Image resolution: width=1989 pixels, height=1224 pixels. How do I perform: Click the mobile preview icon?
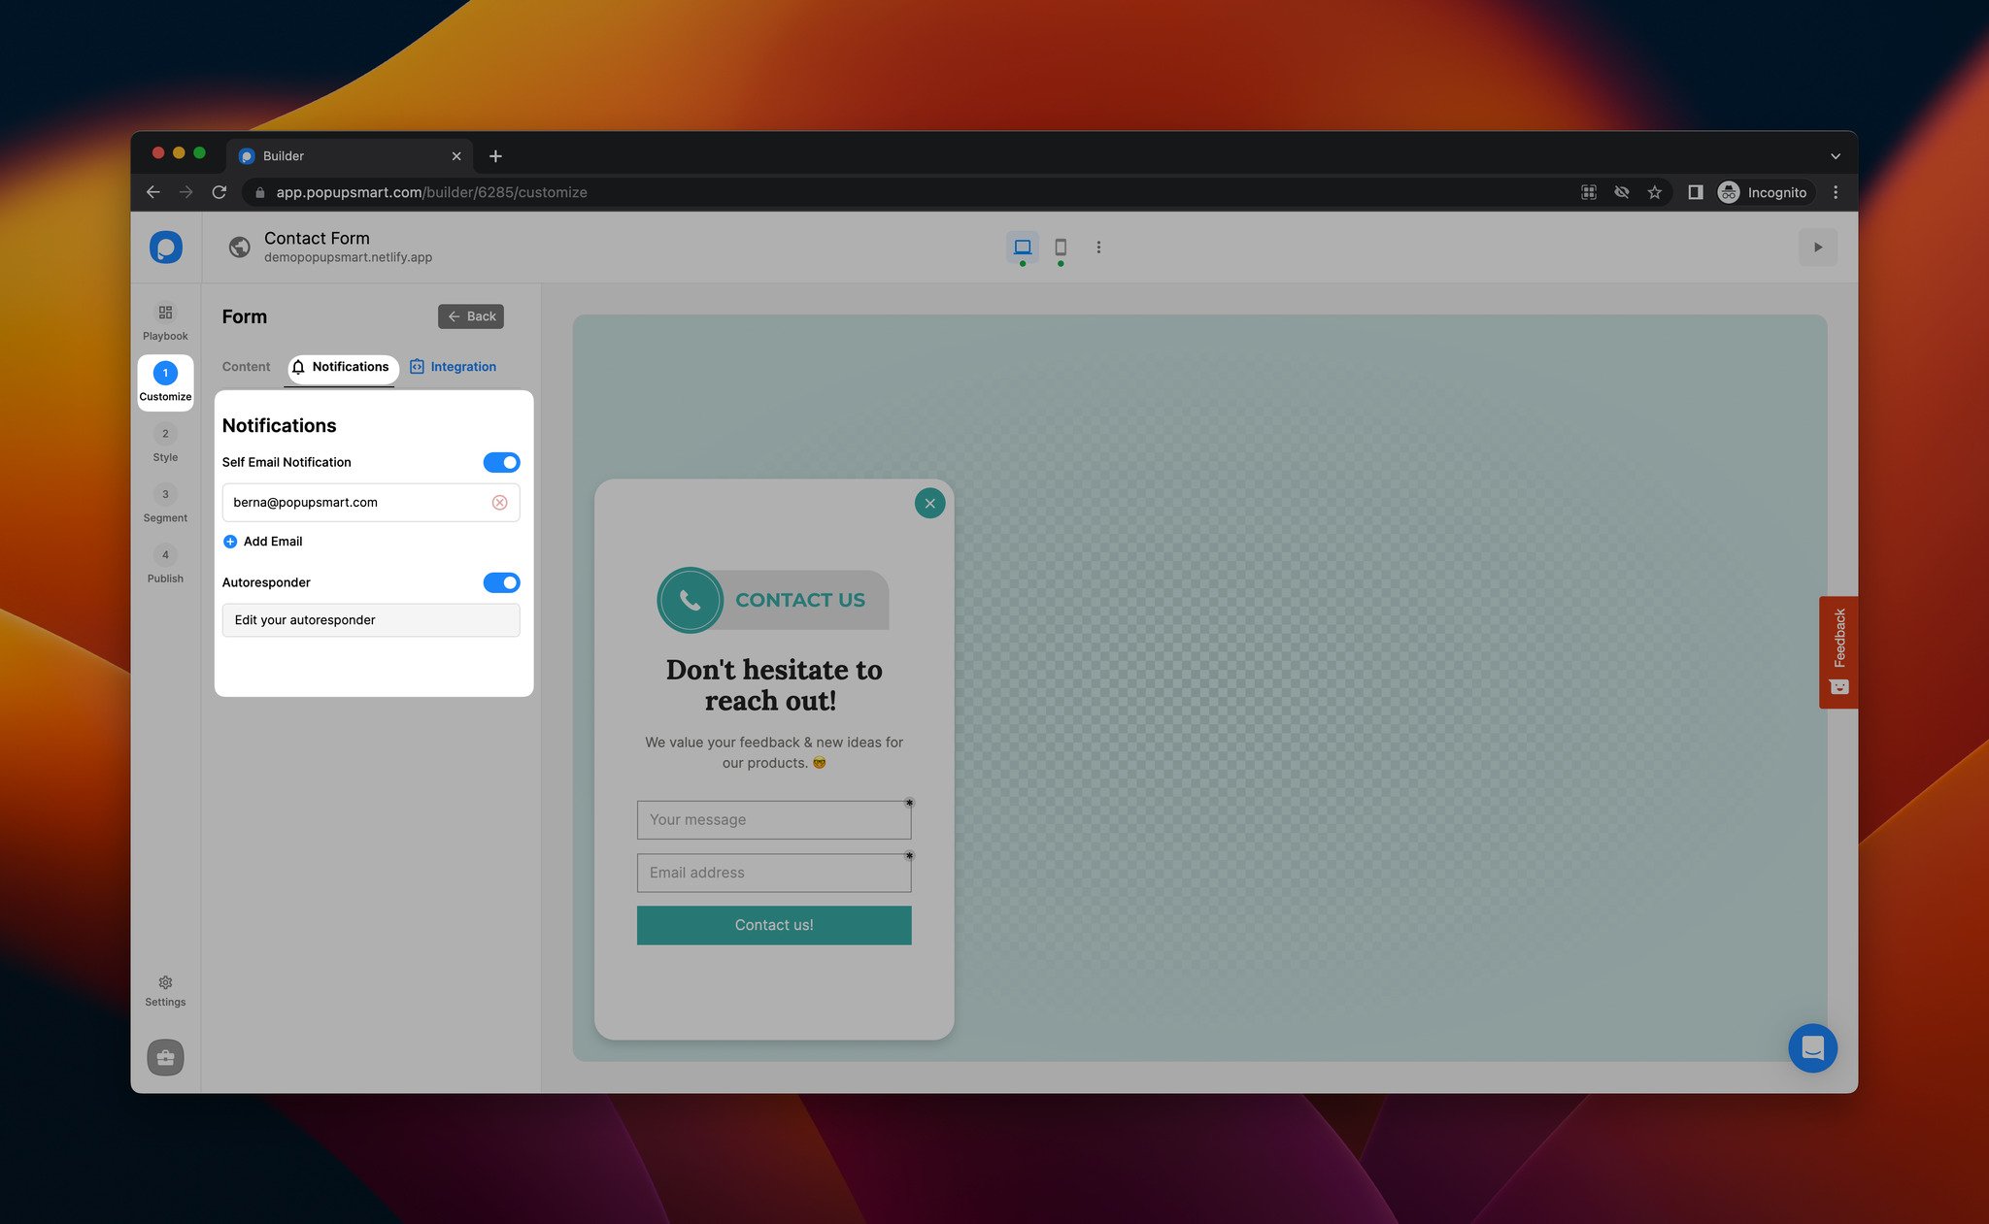(1060, 248)
